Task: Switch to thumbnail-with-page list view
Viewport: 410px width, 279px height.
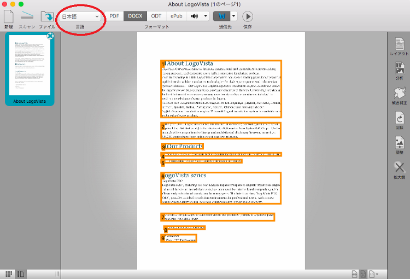Action: (21, 274)
